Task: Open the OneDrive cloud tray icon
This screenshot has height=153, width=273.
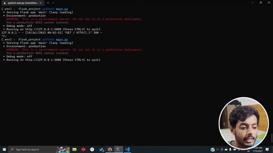Action: click(226, 149)
